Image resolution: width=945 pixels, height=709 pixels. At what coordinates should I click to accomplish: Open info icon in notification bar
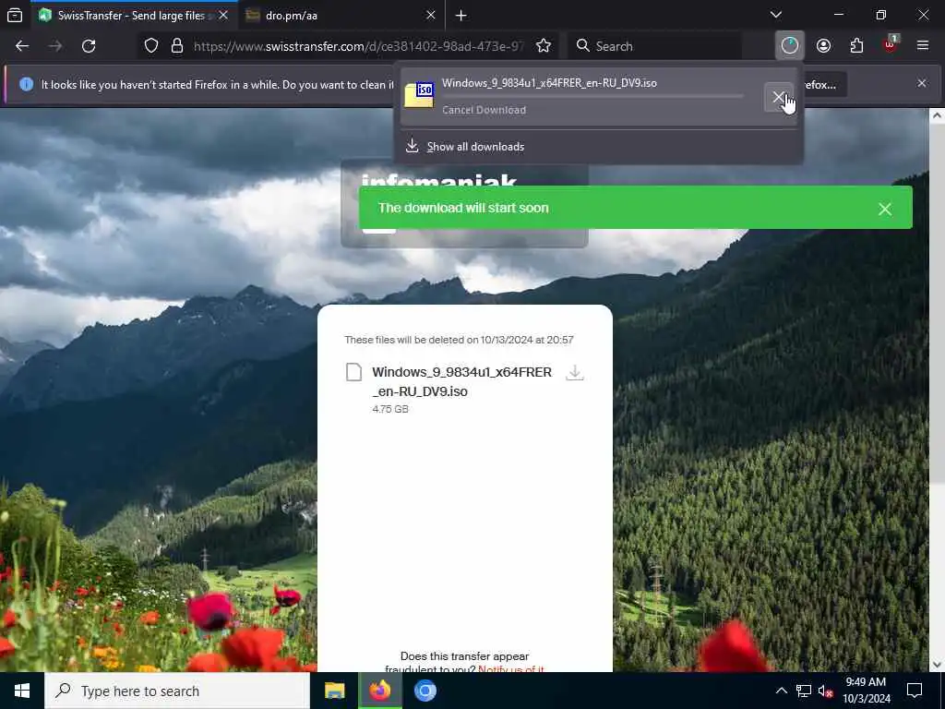tap(26, 84)
